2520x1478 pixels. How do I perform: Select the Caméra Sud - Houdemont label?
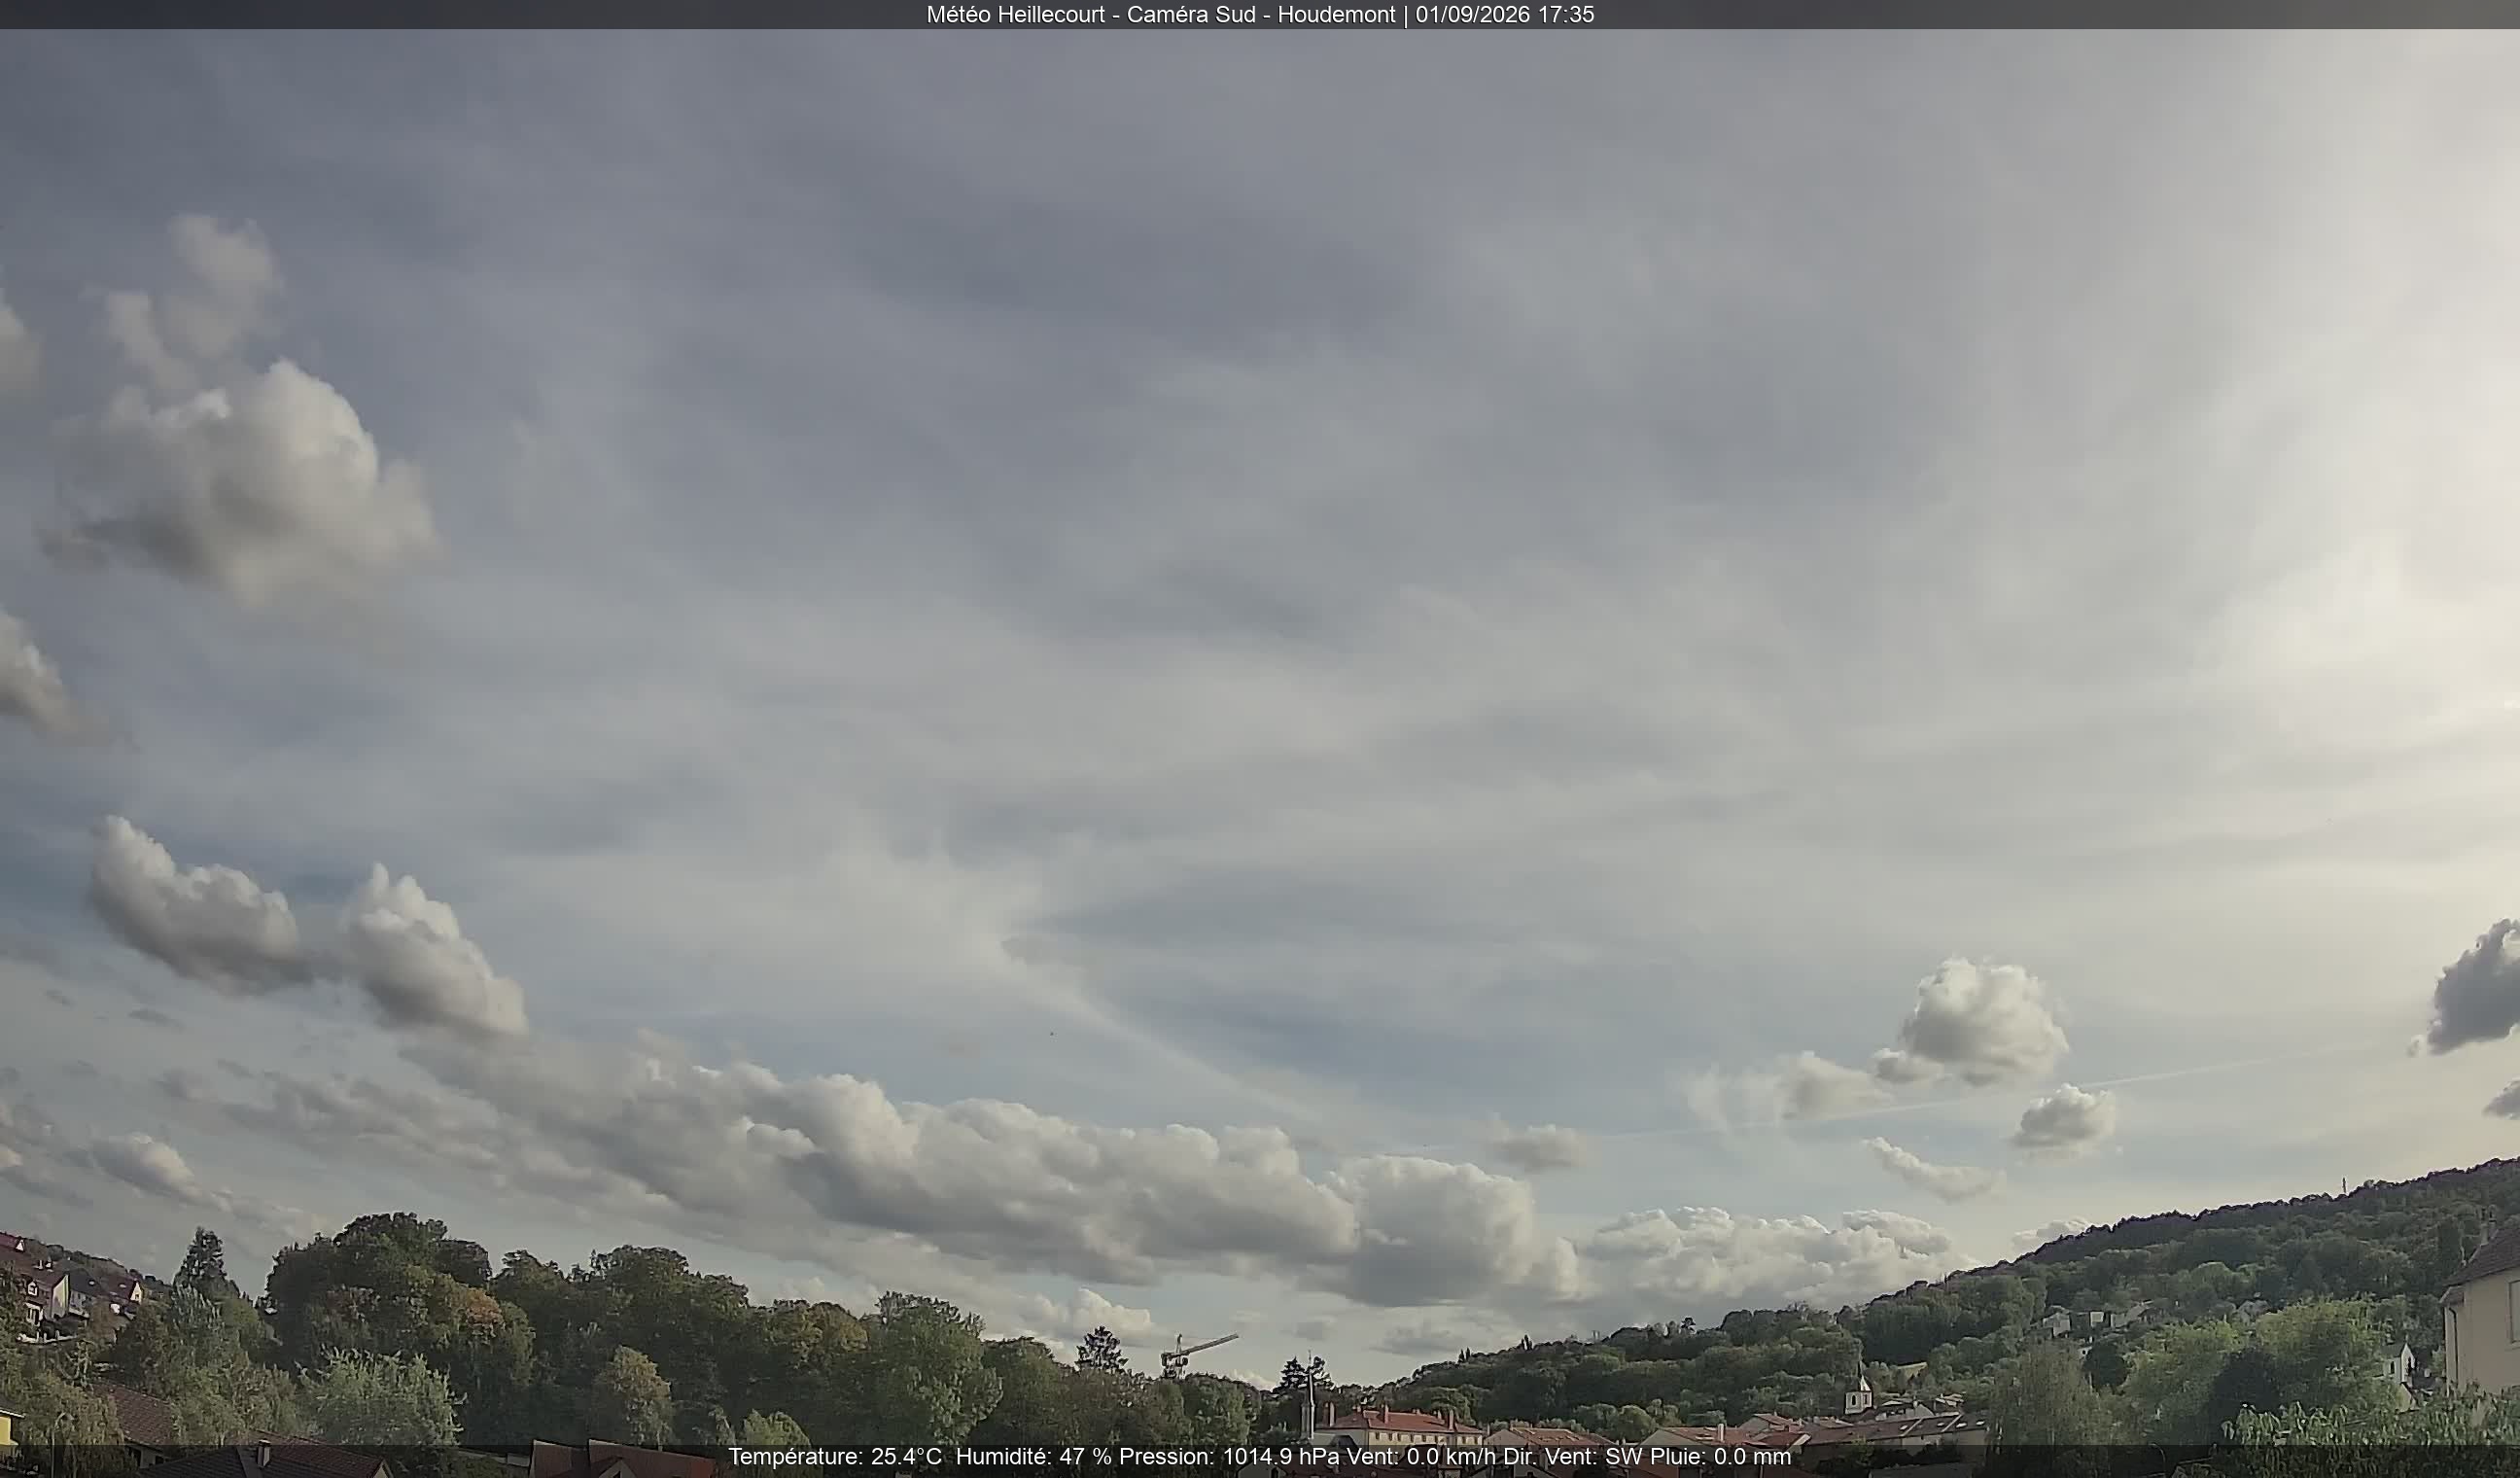point(1260,14)
